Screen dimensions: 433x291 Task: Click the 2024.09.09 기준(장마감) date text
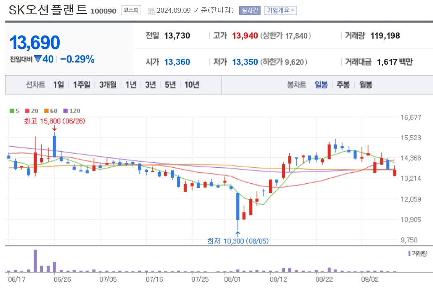(x=195, y=11)
